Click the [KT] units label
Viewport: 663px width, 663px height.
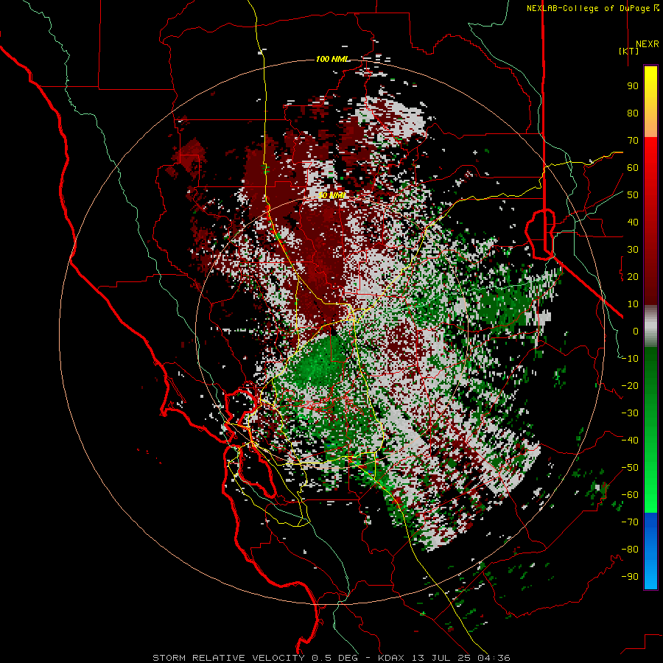[628, 51]
